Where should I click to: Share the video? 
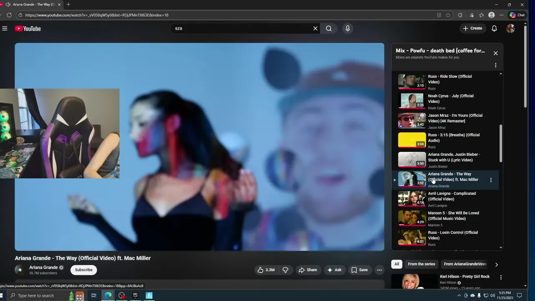[308, 270]
